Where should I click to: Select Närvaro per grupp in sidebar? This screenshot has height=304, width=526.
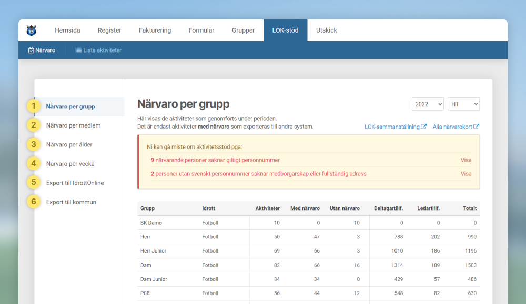point(79,107)
